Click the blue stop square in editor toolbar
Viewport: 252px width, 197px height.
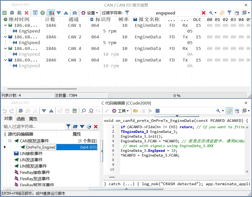[158, 111]
